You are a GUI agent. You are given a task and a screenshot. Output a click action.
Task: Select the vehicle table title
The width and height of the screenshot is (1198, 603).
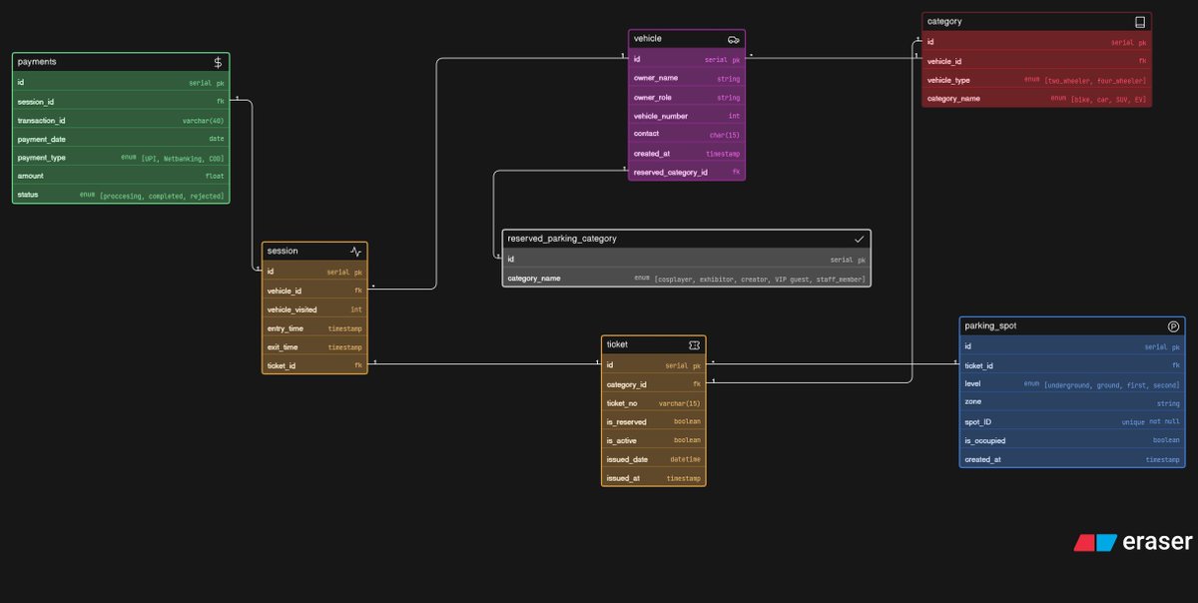pos(648,39)
